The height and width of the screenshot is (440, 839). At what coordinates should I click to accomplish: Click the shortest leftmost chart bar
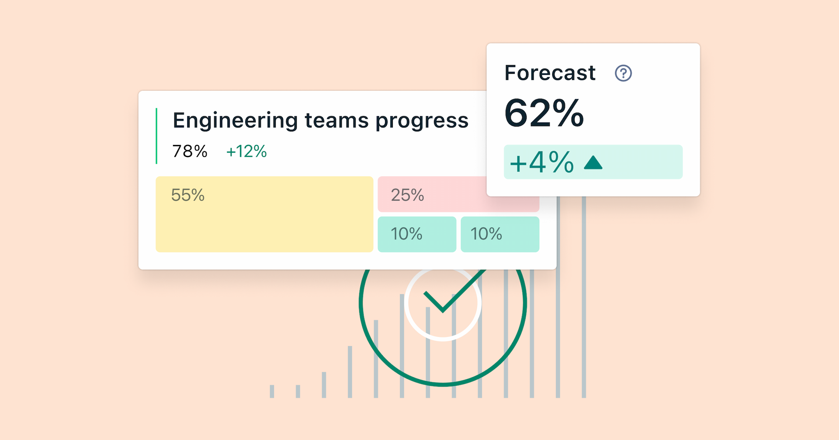(x=272, y=391)
